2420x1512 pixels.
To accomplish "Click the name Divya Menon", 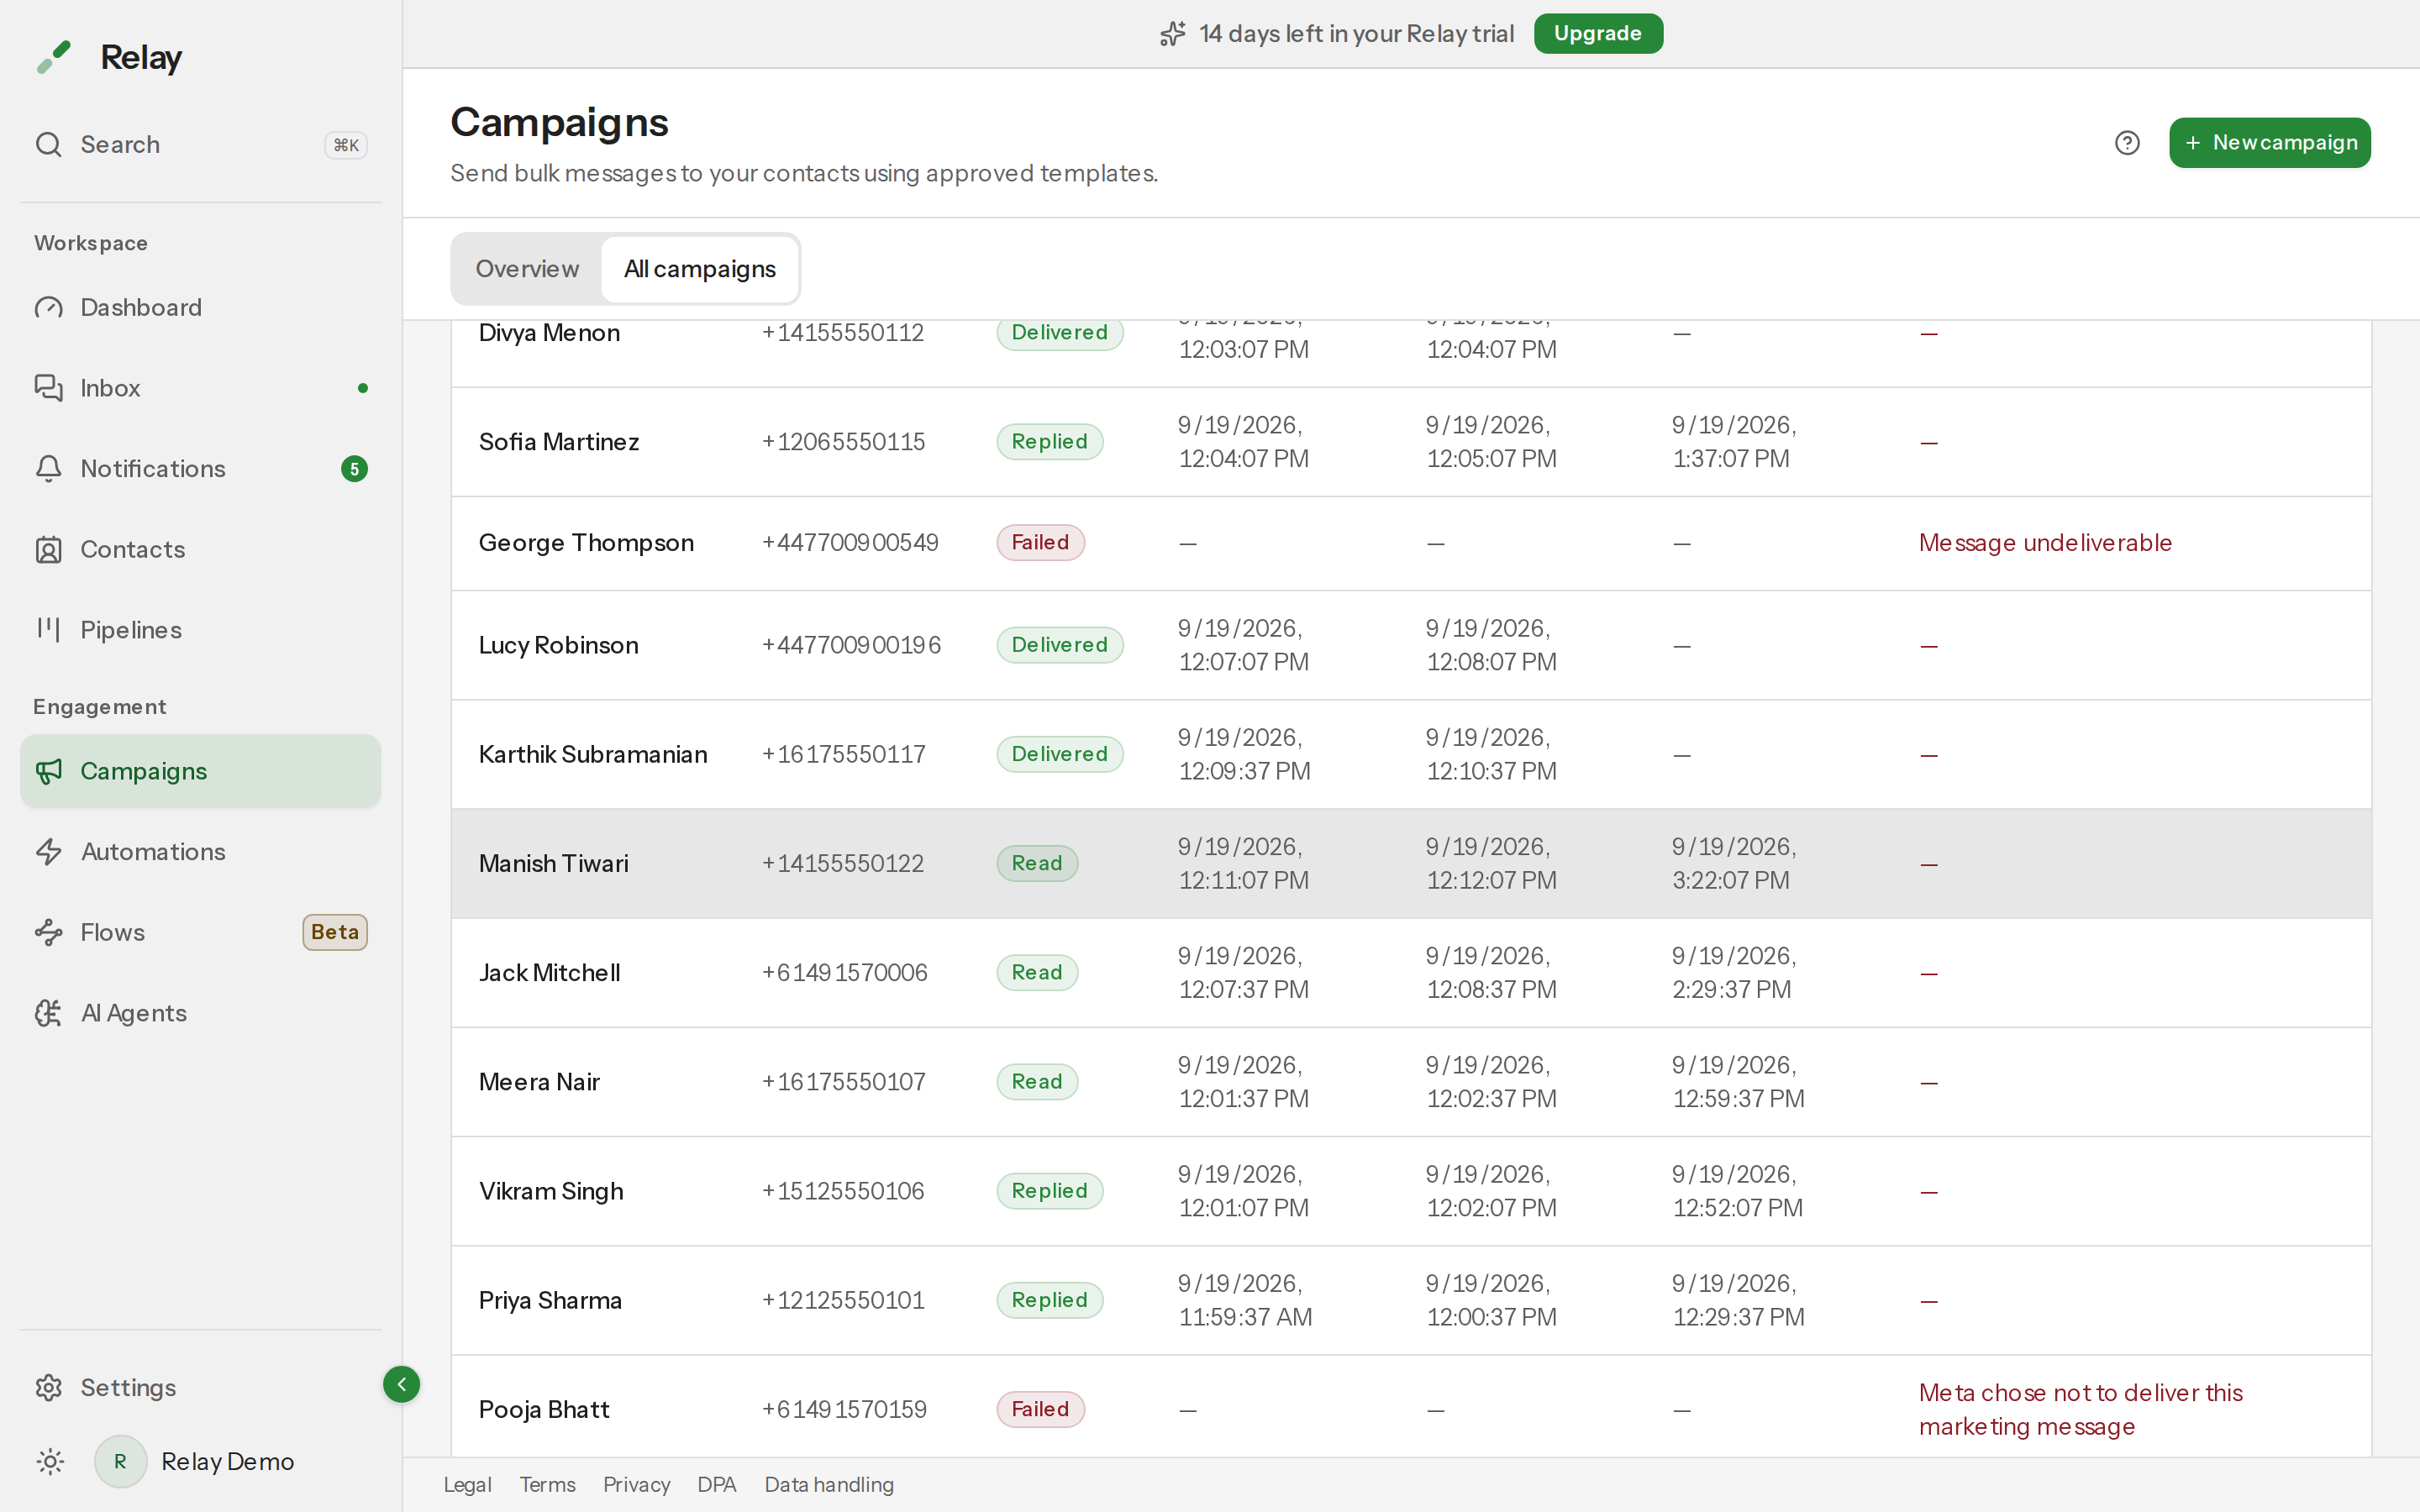I will [x=549, y=333].
